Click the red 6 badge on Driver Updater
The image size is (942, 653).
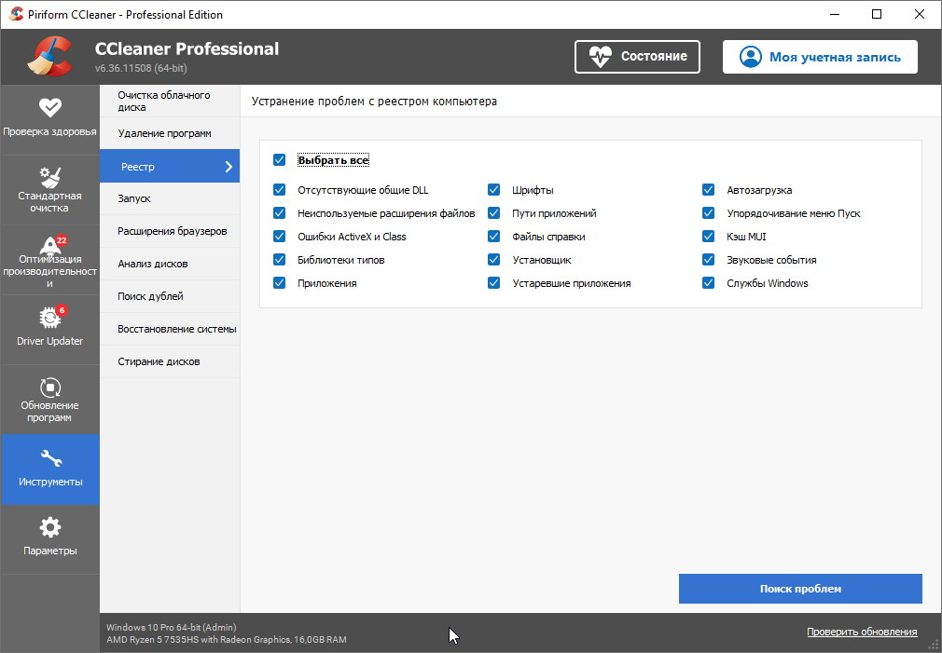(62, 310)
